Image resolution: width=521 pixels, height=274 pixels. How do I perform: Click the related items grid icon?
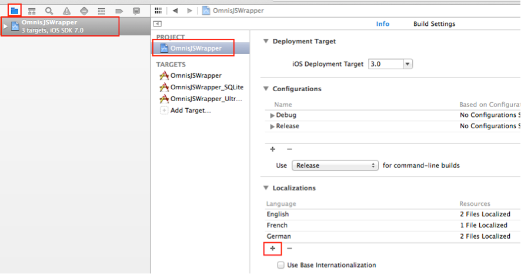coord(158,11)
